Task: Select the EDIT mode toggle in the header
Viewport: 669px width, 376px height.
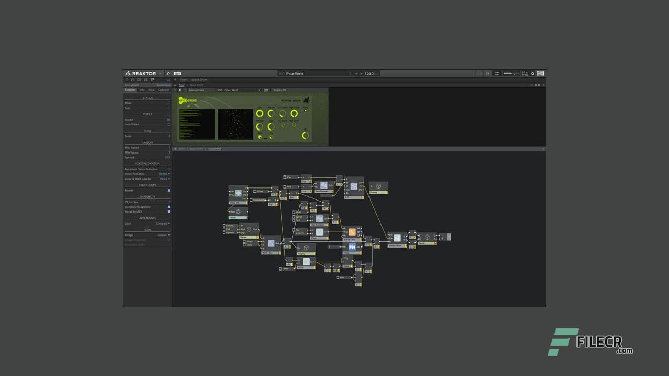Action: (177, 73)
